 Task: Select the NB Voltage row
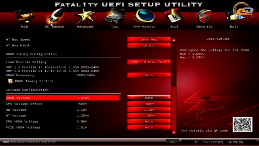(x=63, y=109)
